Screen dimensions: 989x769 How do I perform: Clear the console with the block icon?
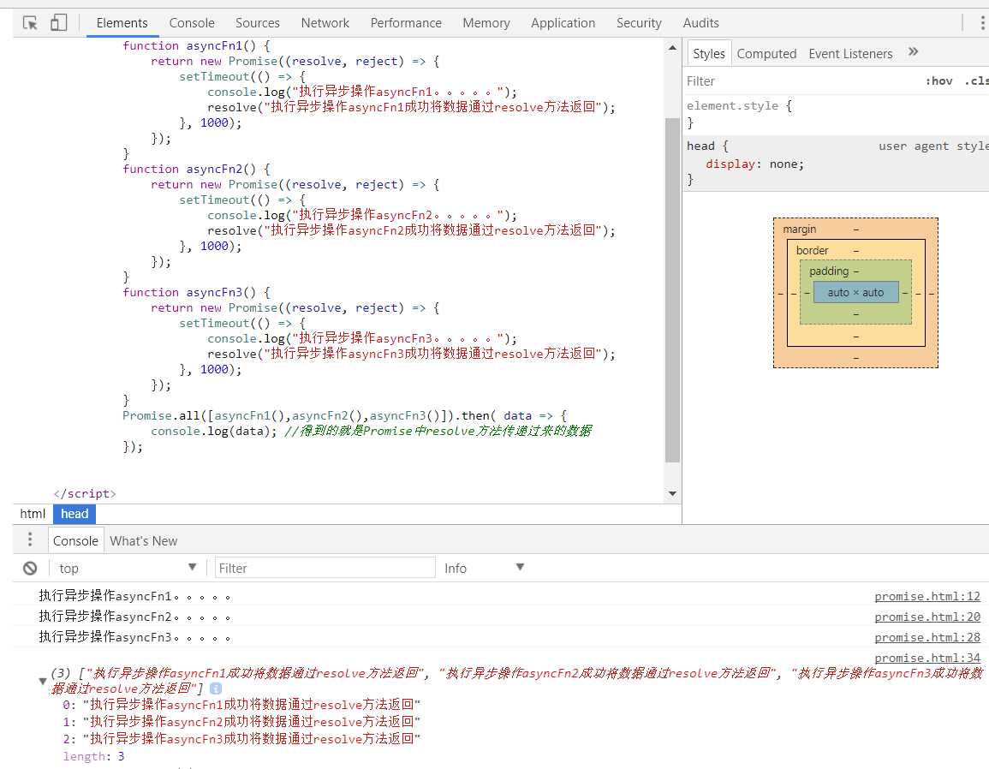point(30,569)
